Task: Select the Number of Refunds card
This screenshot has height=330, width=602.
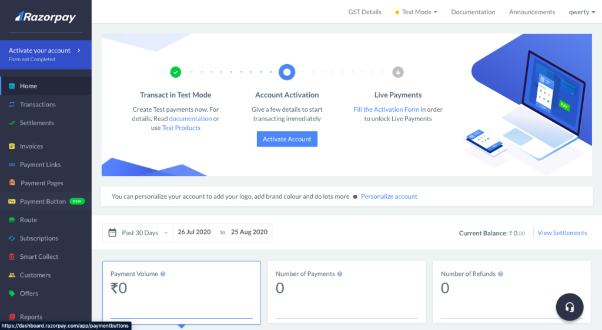Action: 512,292
